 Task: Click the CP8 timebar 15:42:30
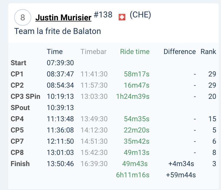pyautogui.click(x=94, y=153)
